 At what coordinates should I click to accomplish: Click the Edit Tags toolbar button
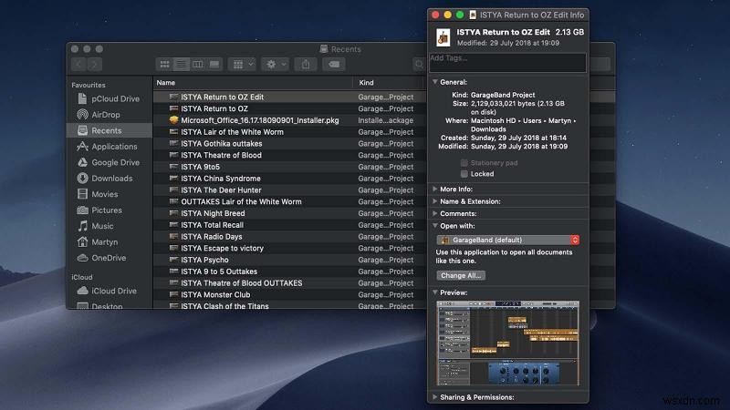coord(334,65)
